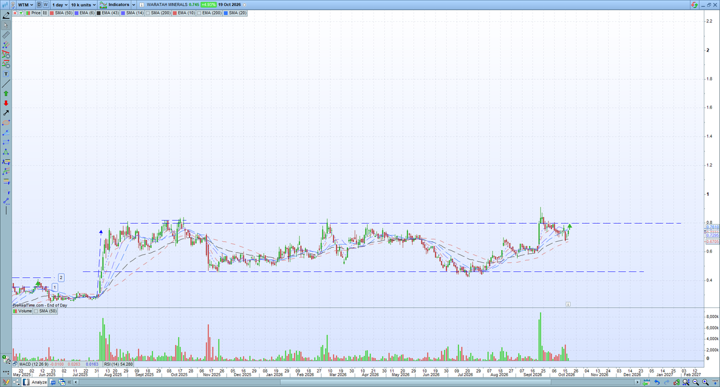The image size is (720, 387).
Task: Select the cursor pointer tool
Action: click(x=6, y=25)
